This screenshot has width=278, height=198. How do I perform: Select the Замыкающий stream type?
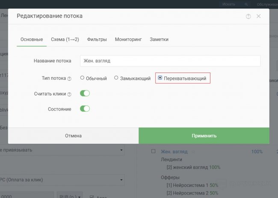116,78
